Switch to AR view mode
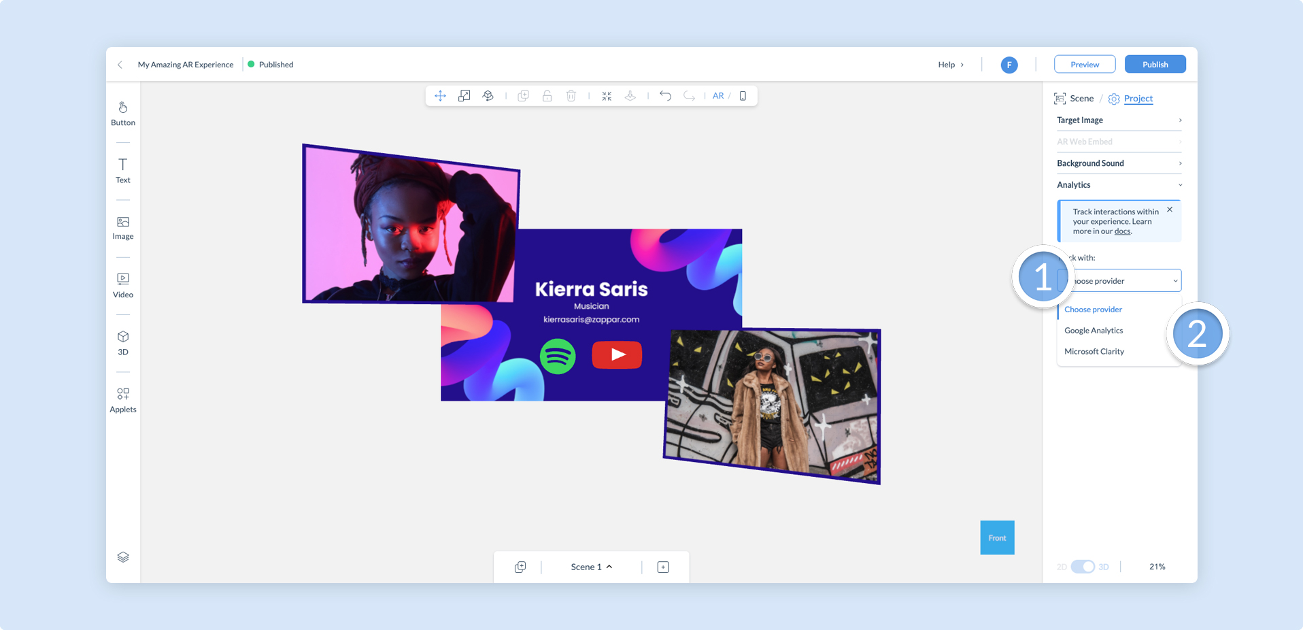The width and height of the screenshot is (1303, 630). 718,96
